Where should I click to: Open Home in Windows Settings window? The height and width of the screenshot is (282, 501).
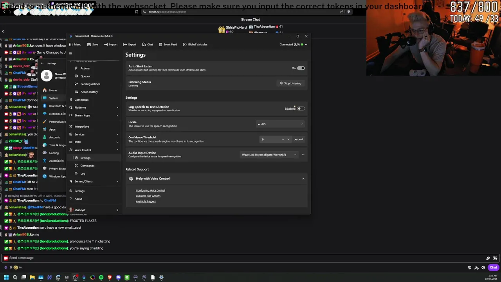(x=52, y=90)
